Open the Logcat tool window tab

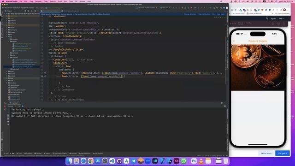[47, 154]
